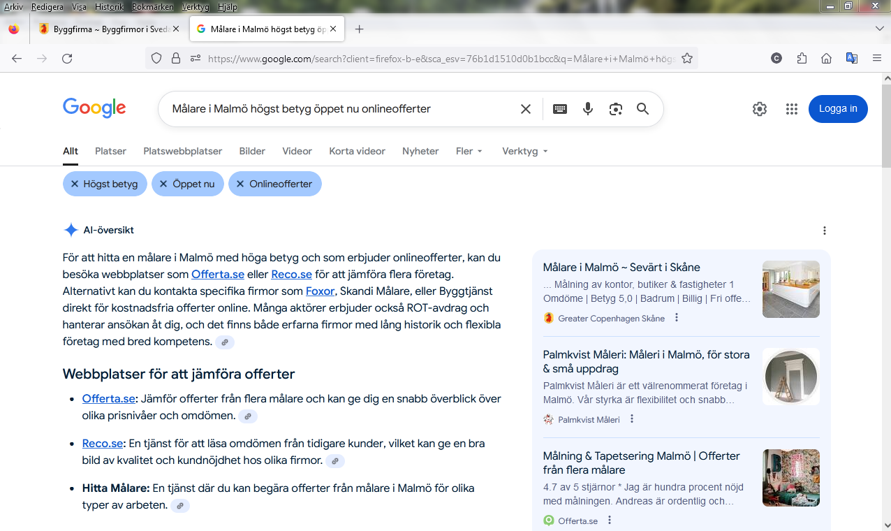Clear the search box with X icon
The width and height of the screenshot is (891, 531).
[526, 109]
